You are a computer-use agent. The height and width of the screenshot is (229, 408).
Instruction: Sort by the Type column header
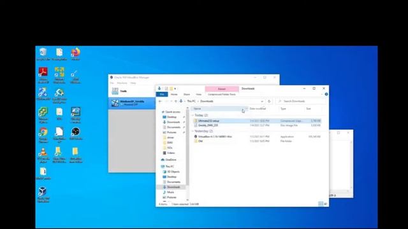click(283, 109)
